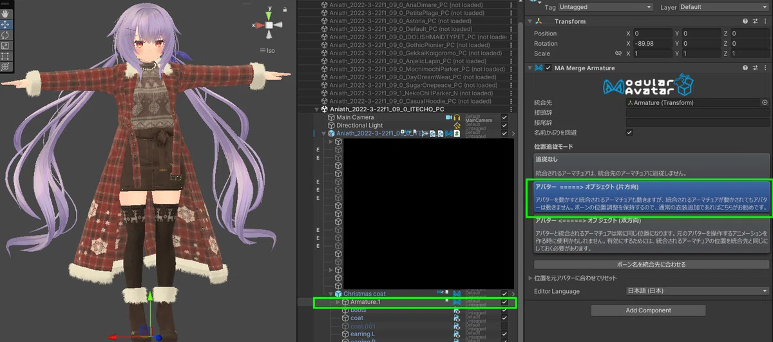The height and width of the screenshot is (342, 773).
Task: Select 追従なし position tracking mode
Action: (651, 166)
